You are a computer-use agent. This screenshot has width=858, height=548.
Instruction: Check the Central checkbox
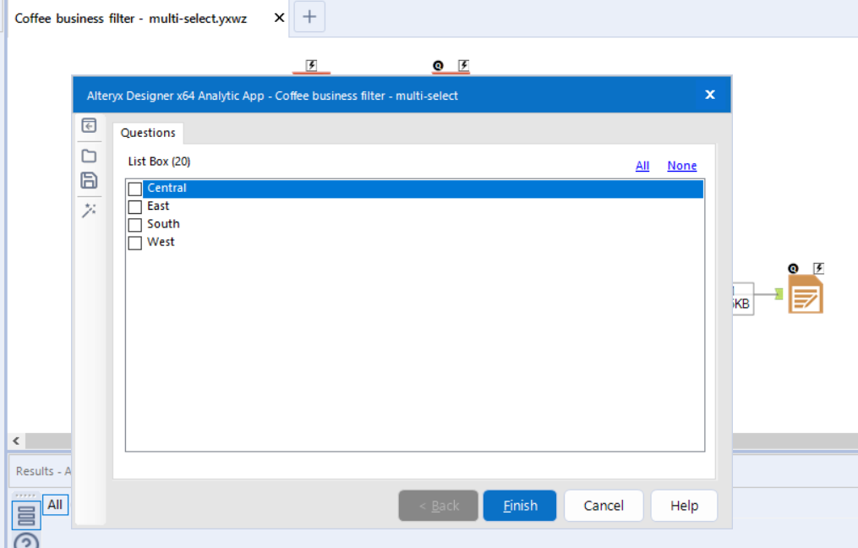(135, 188)
